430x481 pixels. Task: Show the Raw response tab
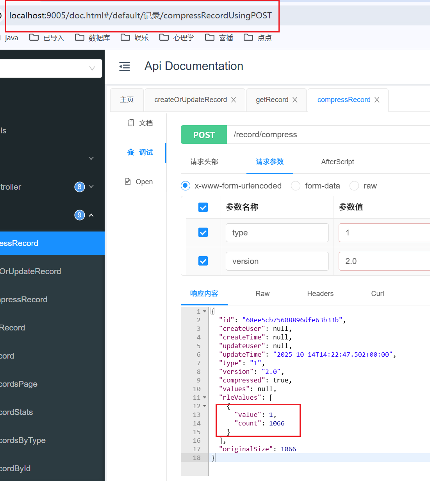tap(262, 293)
